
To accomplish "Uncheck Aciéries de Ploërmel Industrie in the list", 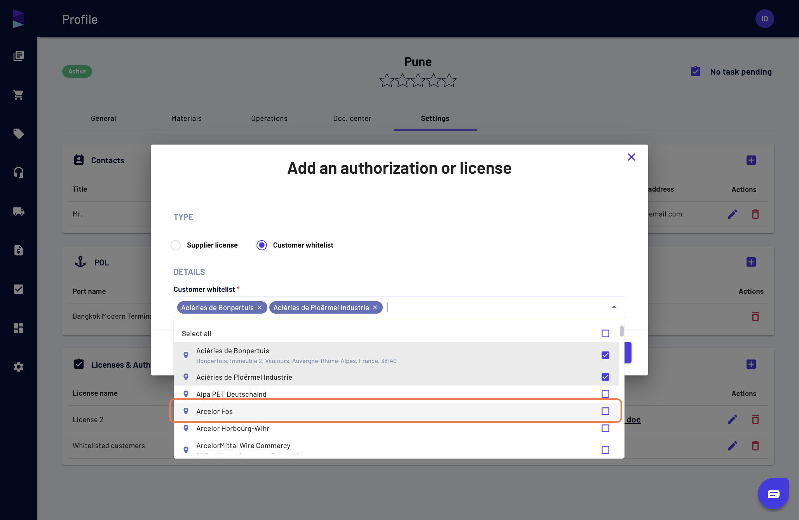I will [x=605, y=377].
